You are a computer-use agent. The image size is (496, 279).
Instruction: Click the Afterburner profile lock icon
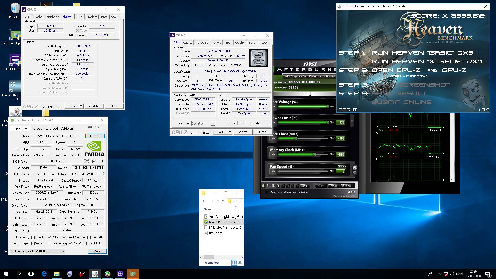click(263, 185)
